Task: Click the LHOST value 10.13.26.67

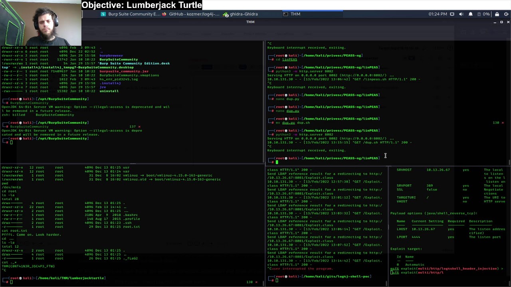Action: (x=423, y=229)
